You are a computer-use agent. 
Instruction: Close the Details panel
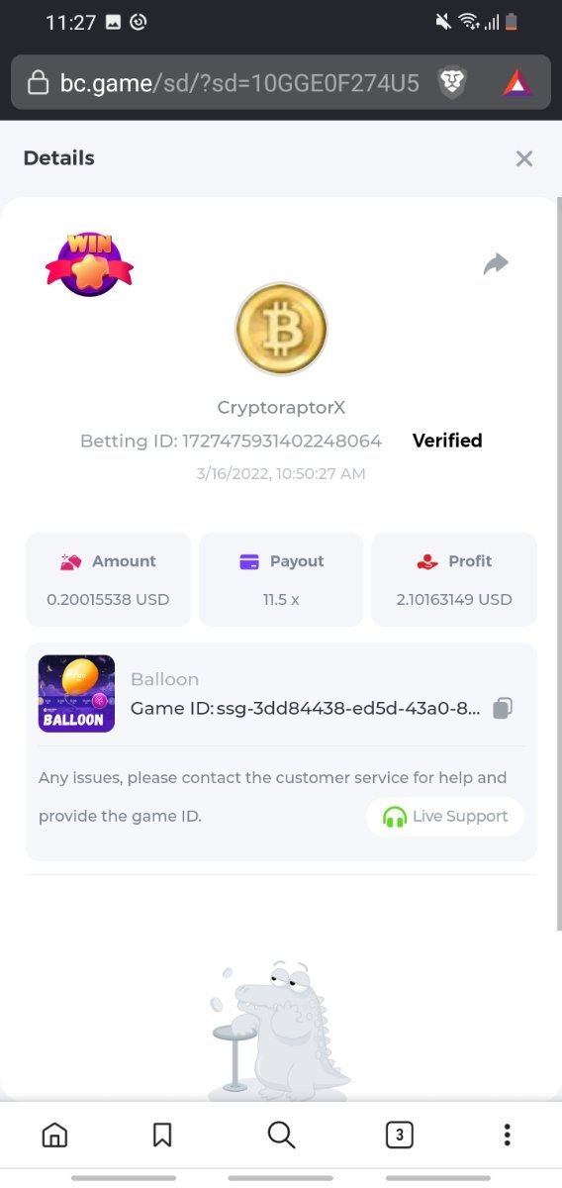(x=524, y=158)
